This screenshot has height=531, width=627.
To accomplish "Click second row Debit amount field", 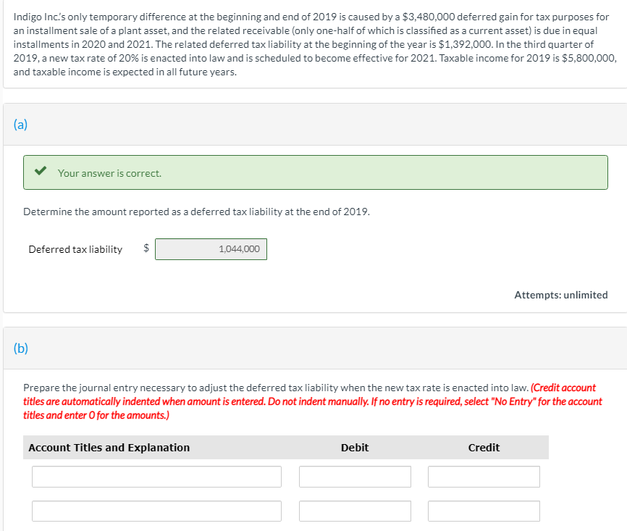I will pos(355,511).
